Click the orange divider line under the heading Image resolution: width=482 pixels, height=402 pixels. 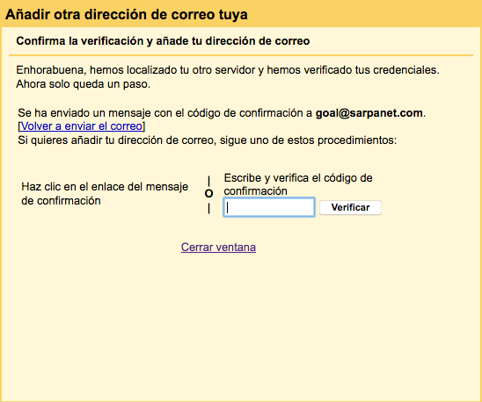(x=241, y=55)
